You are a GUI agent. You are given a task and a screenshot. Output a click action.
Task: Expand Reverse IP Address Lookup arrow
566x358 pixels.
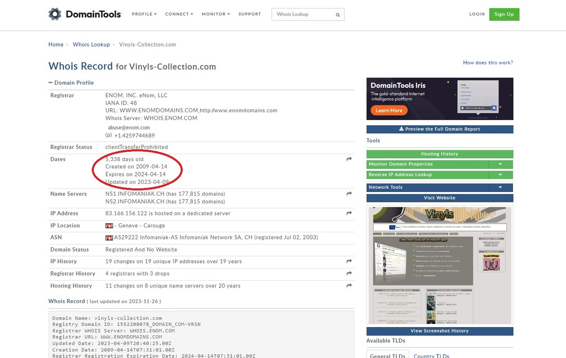click(x=501, y=175)
